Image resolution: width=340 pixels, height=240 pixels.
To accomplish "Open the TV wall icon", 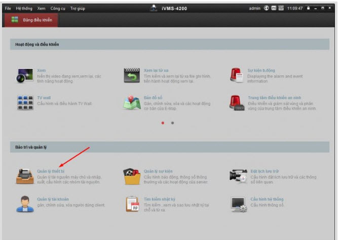I will [25, 102].
